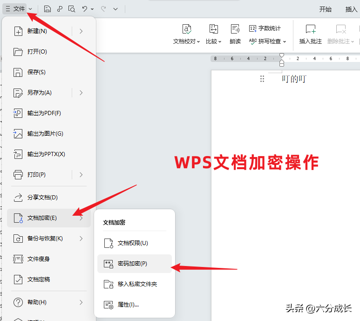Click the 文档校对 proofreading icon

pos(187,29)
